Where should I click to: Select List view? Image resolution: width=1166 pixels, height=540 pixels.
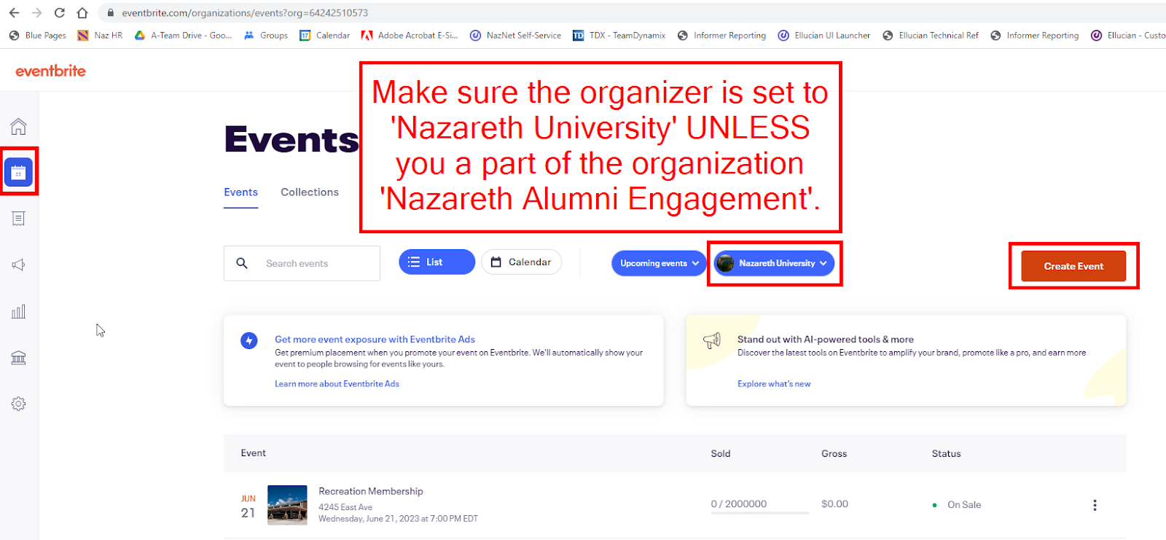[x=437, y=262]
